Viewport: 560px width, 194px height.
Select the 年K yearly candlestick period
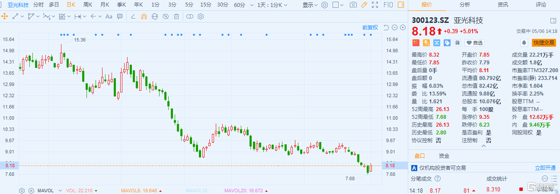138,5
